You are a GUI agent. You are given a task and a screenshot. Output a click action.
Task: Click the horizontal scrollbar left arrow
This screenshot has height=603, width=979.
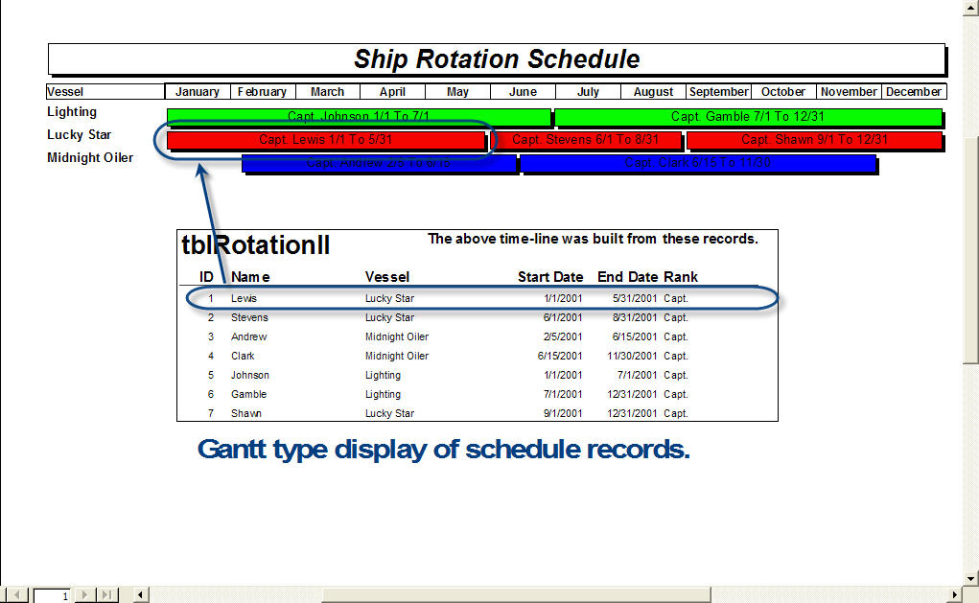pos(141,595)
